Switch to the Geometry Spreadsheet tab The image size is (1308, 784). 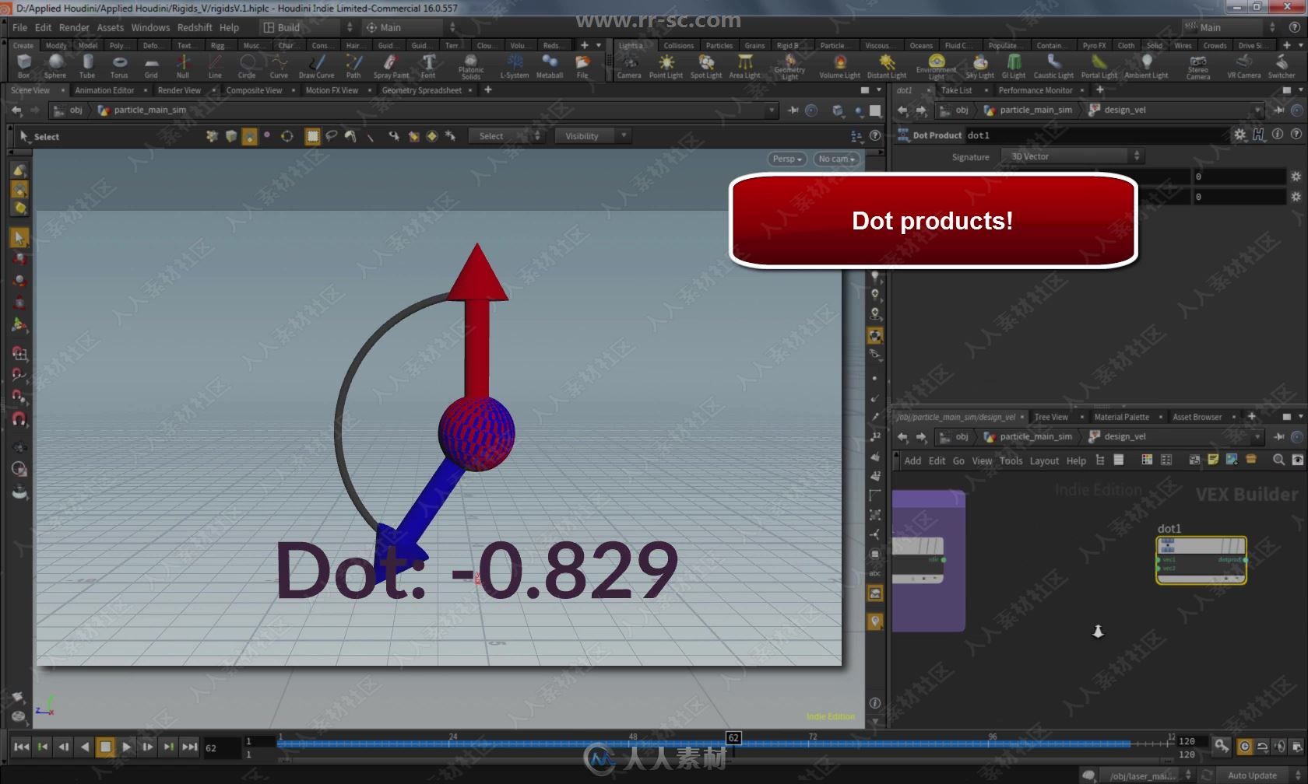pos(421,90)
